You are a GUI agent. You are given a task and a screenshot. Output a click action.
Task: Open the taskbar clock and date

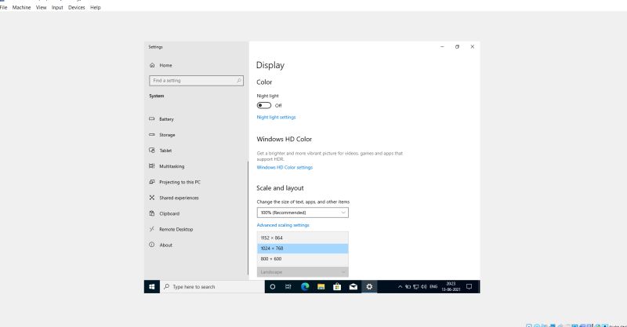pos(451,286)
